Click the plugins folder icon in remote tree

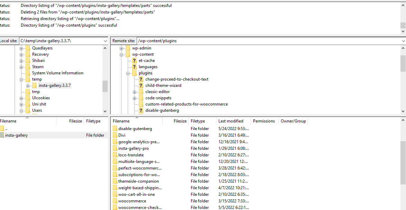point(134,73)
